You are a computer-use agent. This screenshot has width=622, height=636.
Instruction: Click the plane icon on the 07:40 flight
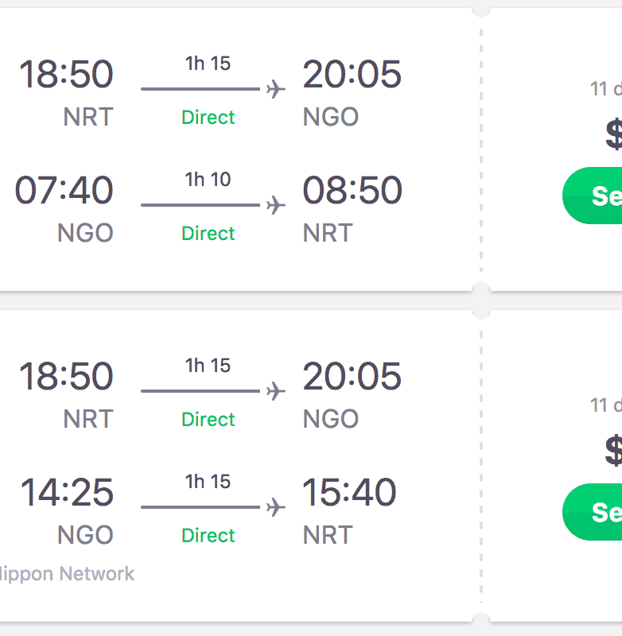point(275,205)
